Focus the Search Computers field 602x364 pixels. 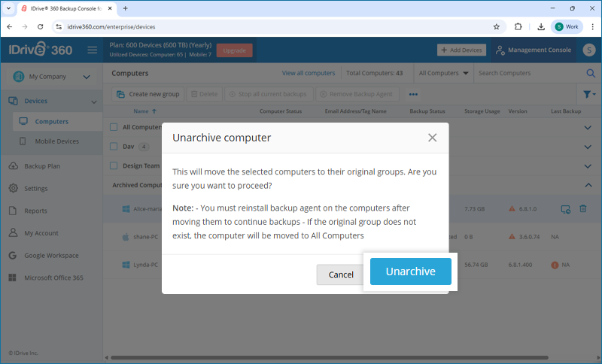click(530, 73)
